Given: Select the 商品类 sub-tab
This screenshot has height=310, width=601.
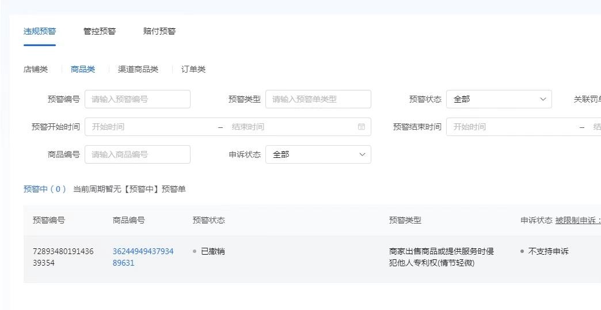Looking at the screenshot, I should click(83, 70).
